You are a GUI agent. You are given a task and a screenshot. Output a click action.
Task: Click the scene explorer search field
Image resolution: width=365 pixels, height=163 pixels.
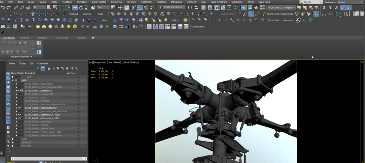click(x=21, y=68)
